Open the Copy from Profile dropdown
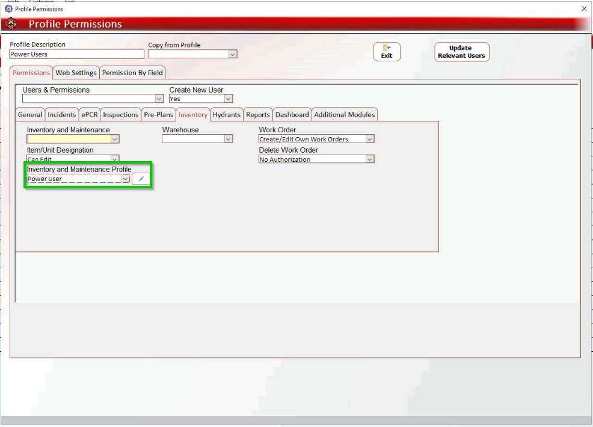Viewport: 593px width, 427px height. [232, 54]
